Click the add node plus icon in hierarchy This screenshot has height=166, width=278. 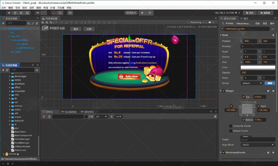(3, 23)
